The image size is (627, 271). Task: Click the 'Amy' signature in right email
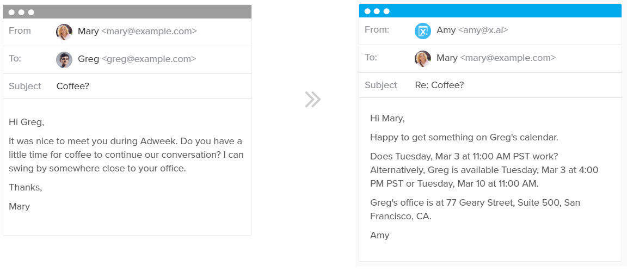380,236
